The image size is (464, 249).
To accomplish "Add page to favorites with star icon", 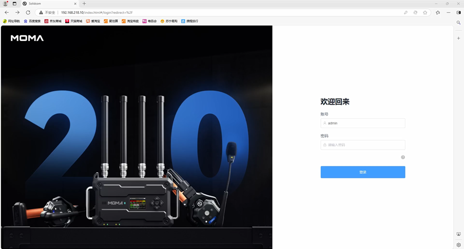I will pyautogui.click(x=425, y=13).
